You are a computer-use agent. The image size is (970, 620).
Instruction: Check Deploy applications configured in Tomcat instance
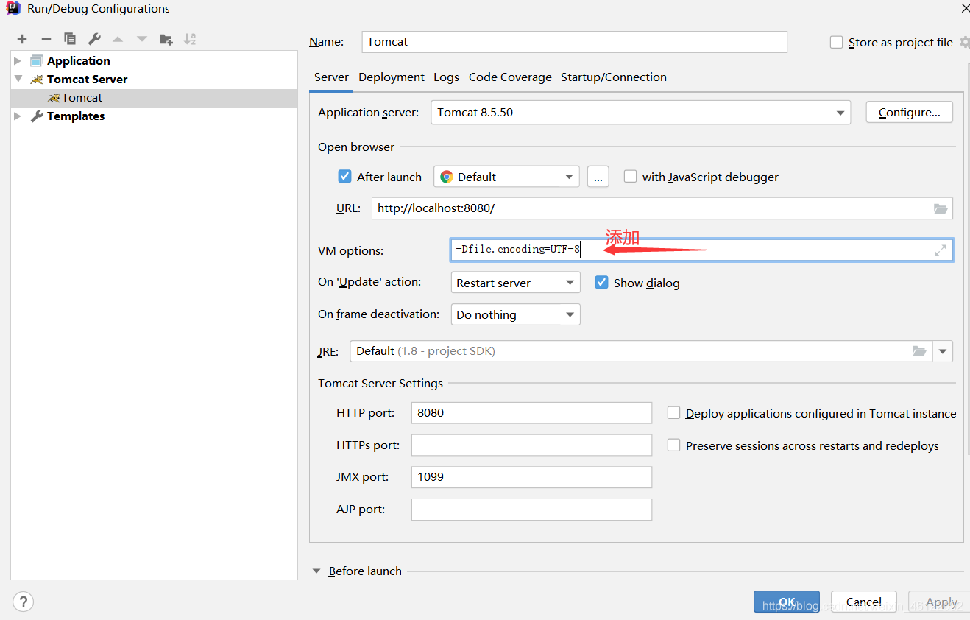673,413
